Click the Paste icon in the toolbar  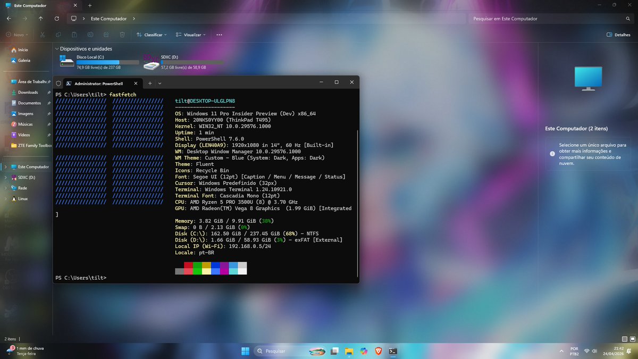pyautogui.click(x=74, y=34)
